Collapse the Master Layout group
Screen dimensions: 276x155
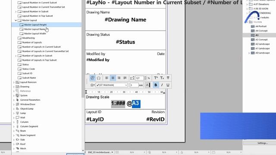coord(16,20)
